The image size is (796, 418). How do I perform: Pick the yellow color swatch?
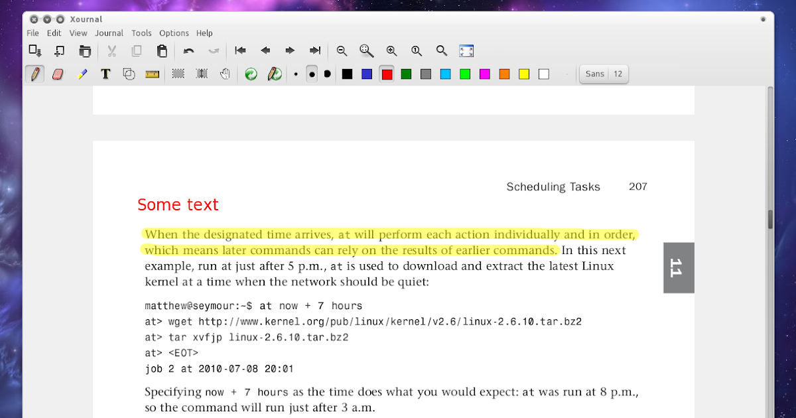[x=524, y=74]
